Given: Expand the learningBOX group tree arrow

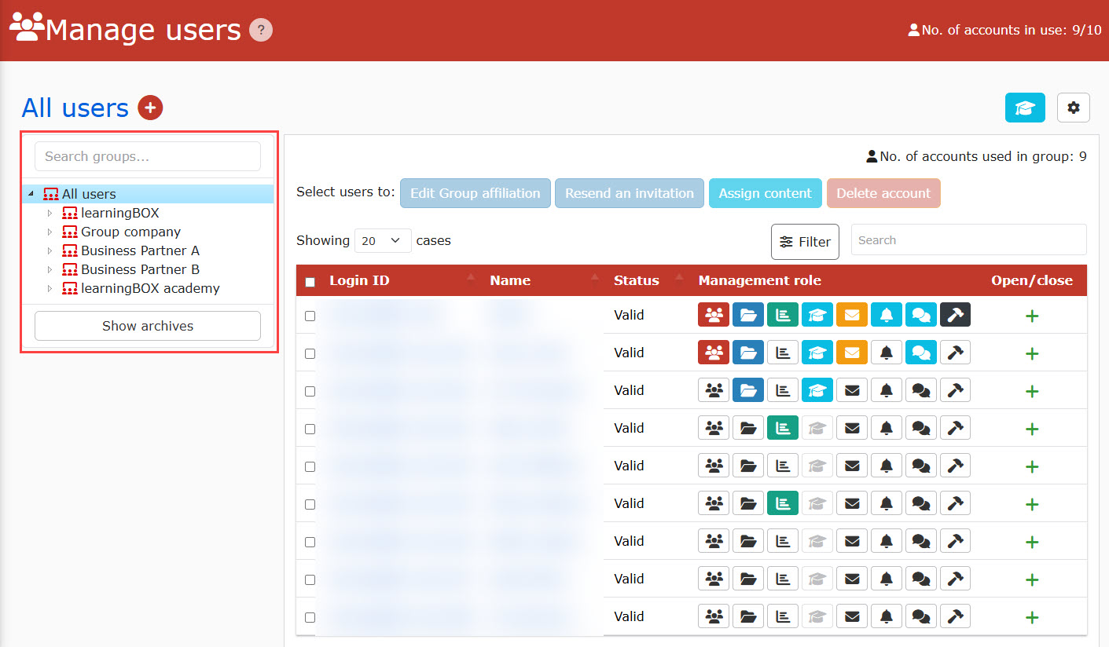Looking at the screenshot, I should pyautogui.click(x=49, y=213).
